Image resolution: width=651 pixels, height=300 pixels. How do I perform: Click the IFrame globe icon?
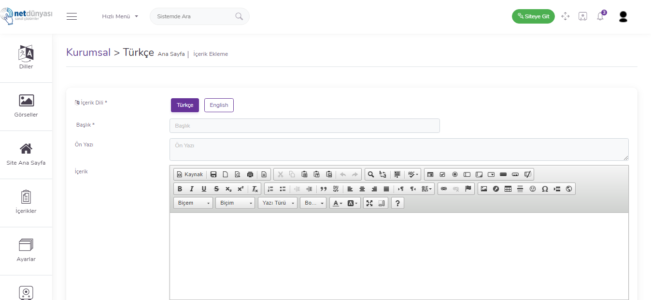pos(569,189)
